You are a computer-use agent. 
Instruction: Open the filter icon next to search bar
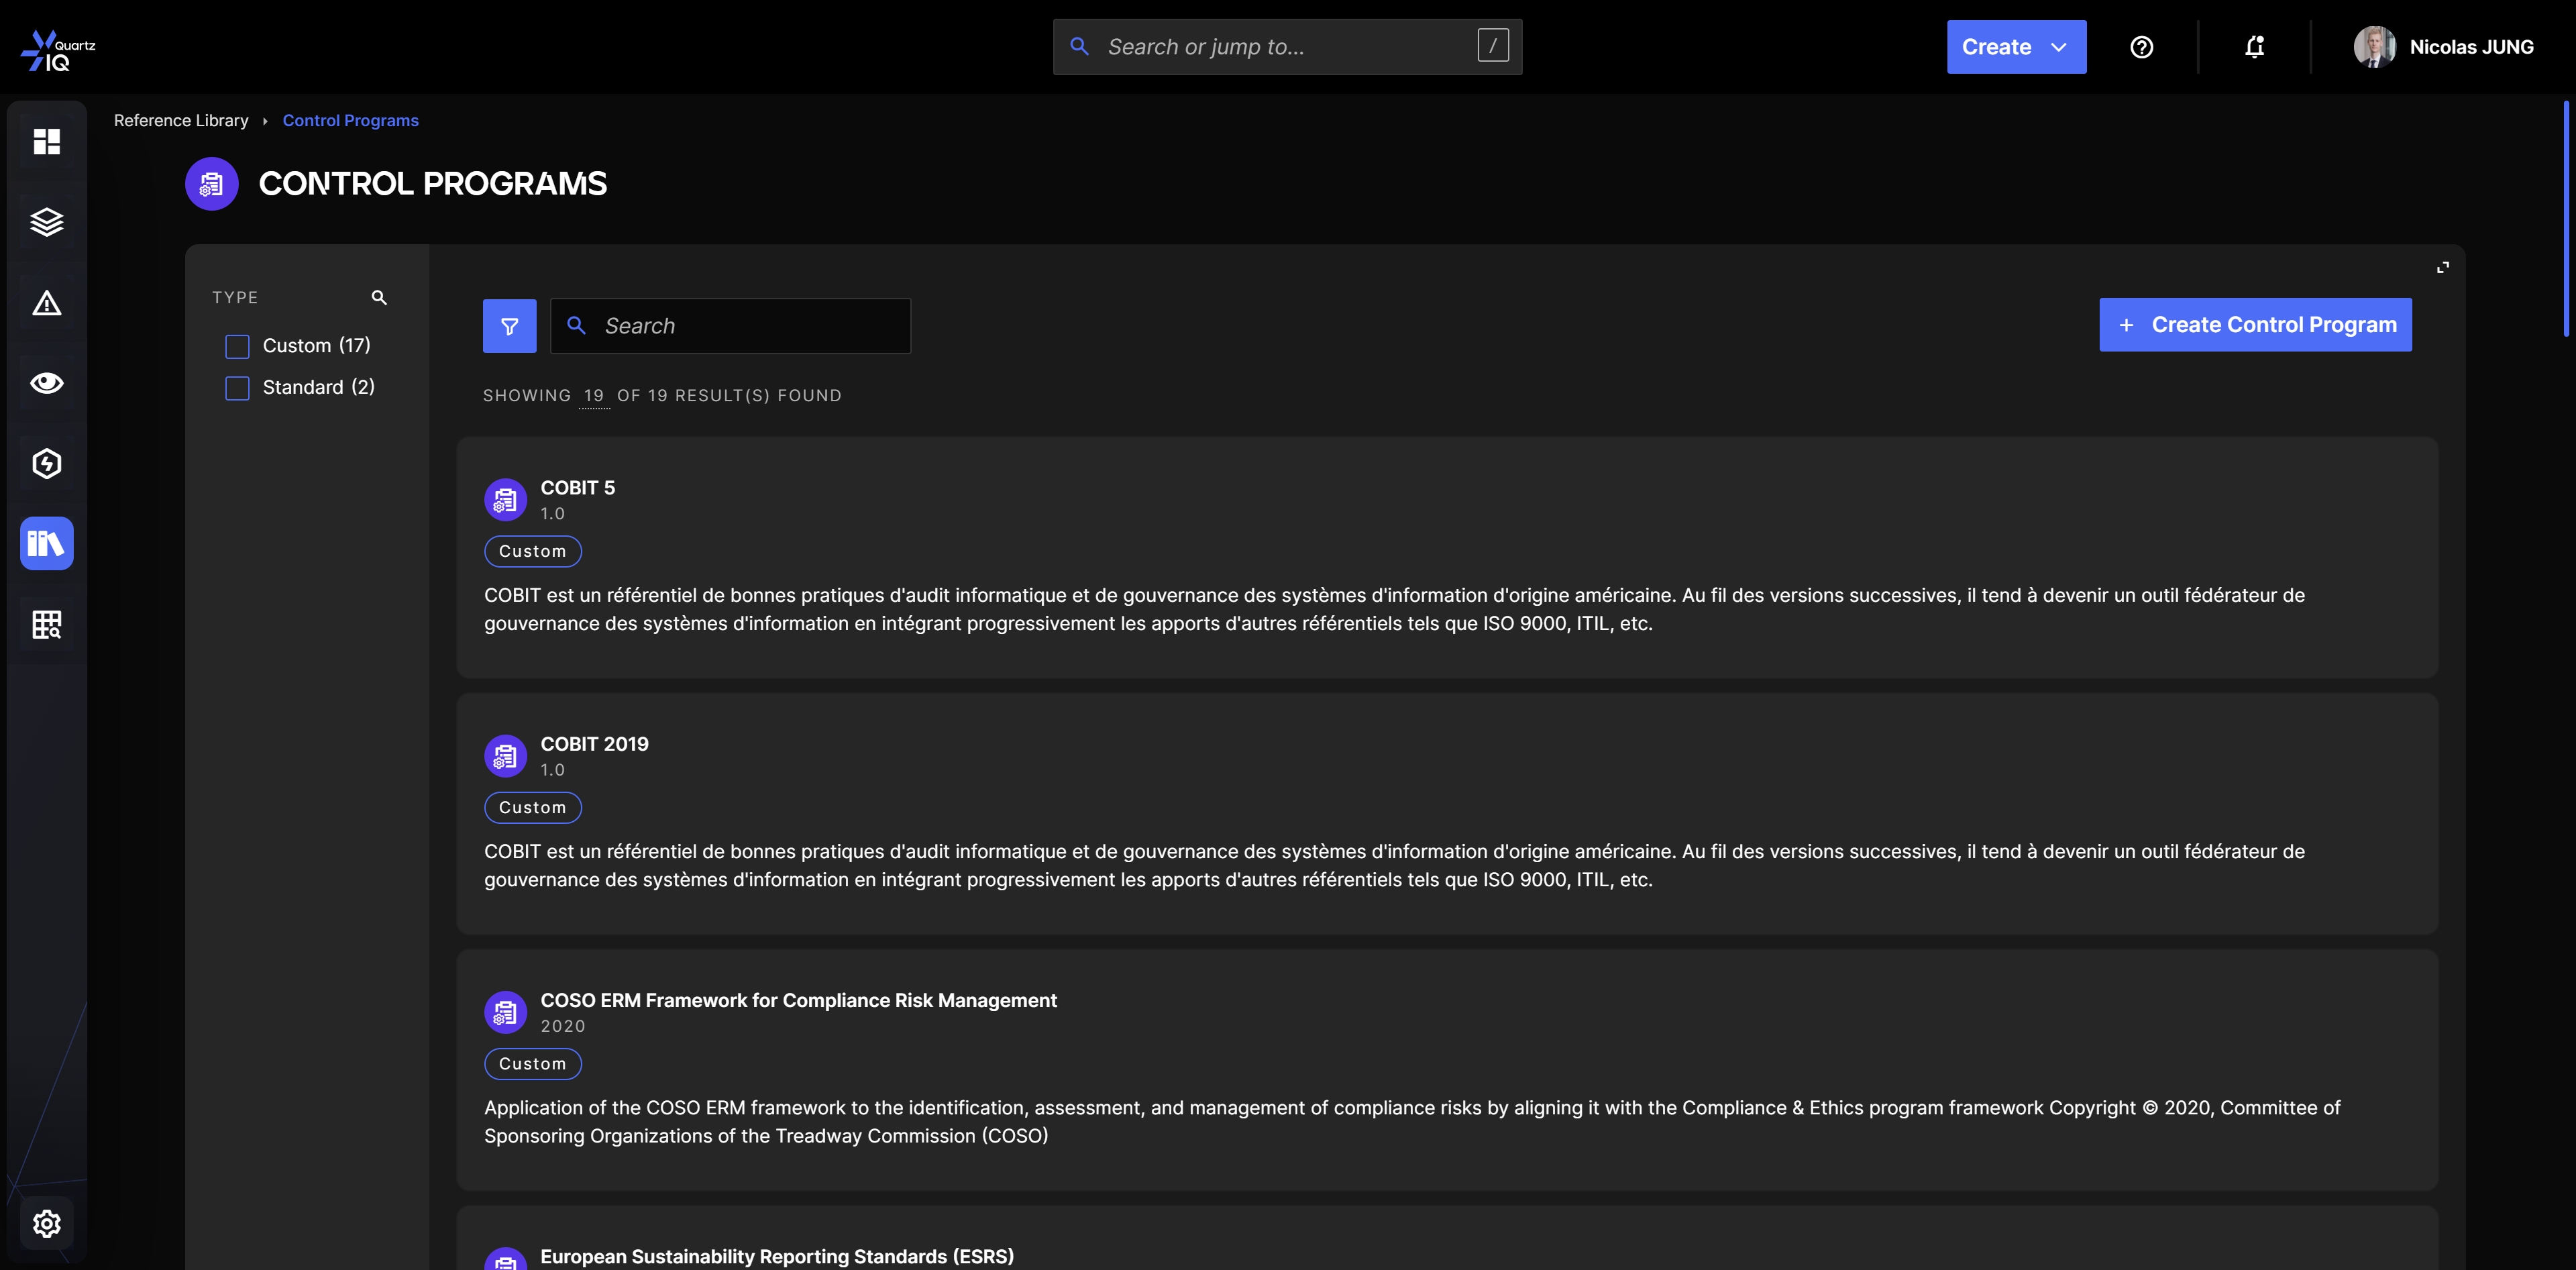click(x=510, y=325)
